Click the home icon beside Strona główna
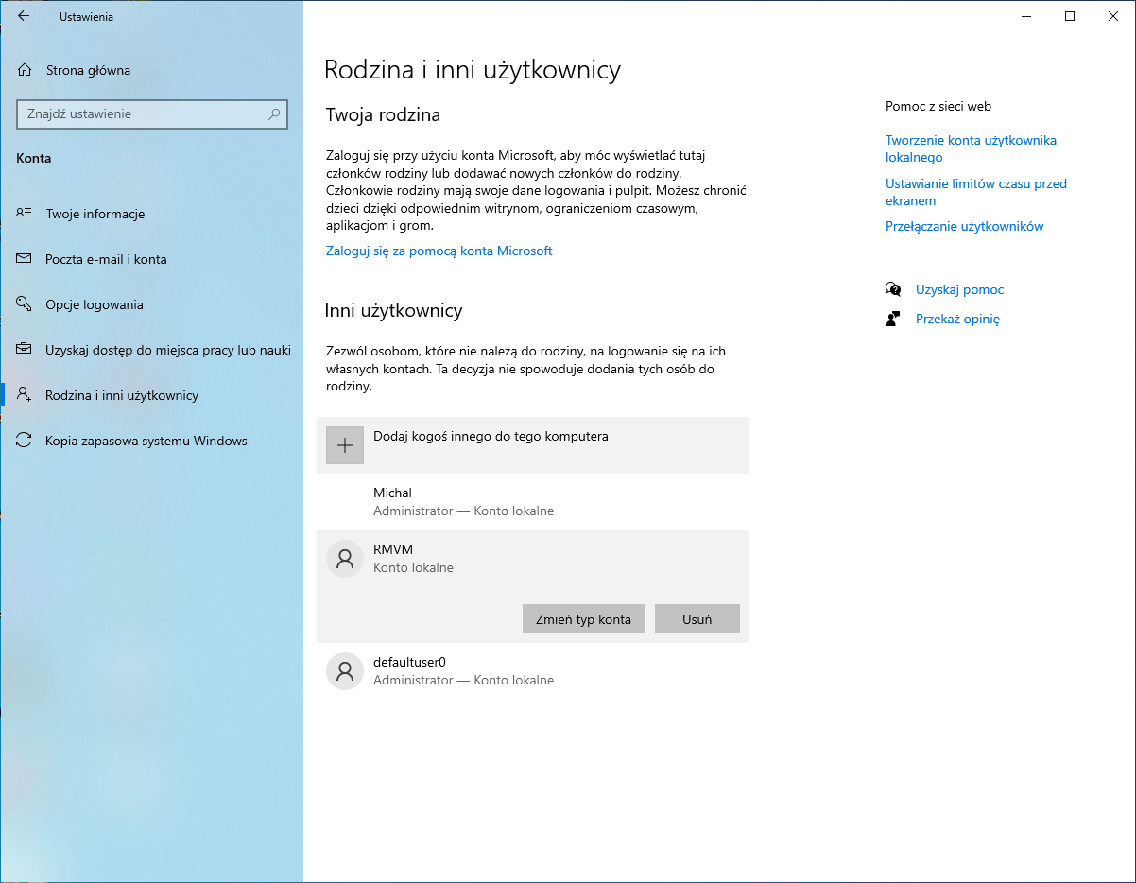This screenshot has height=883, width=1136. pos(25,70)
